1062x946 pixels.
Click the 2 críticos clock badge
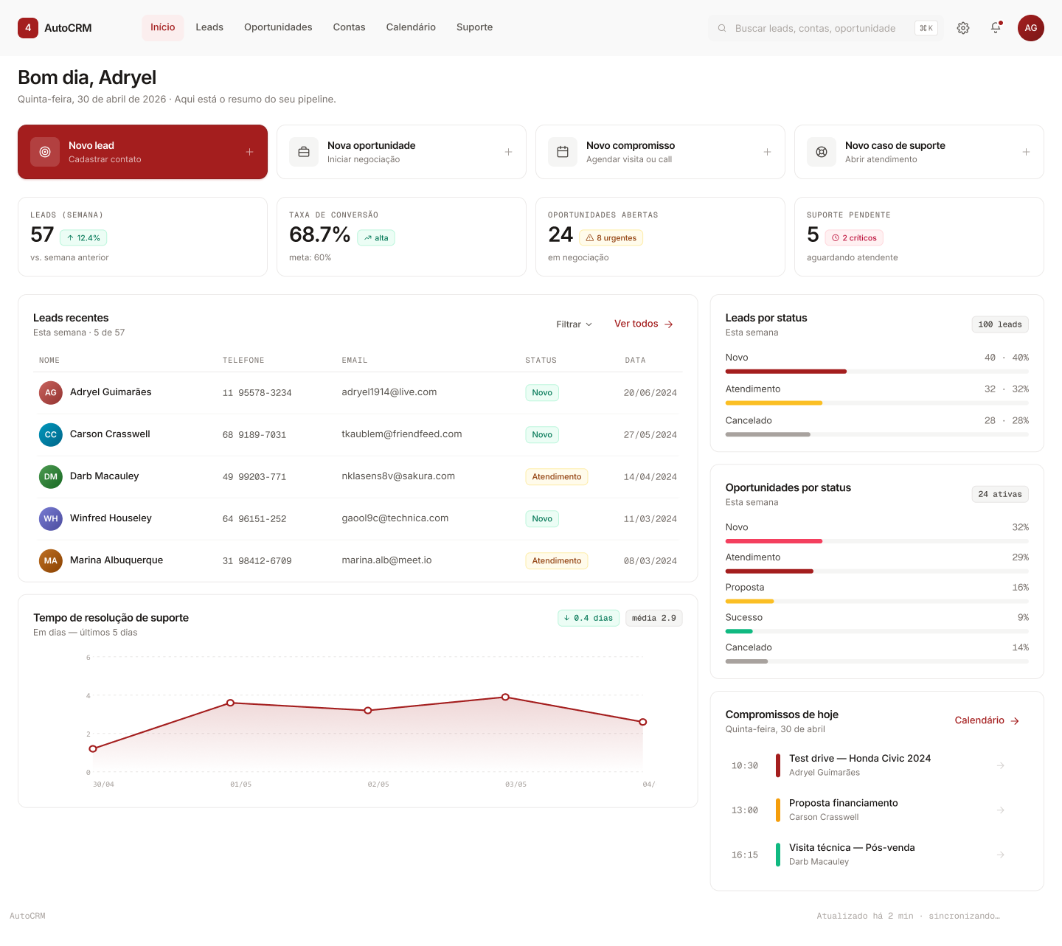854,238
